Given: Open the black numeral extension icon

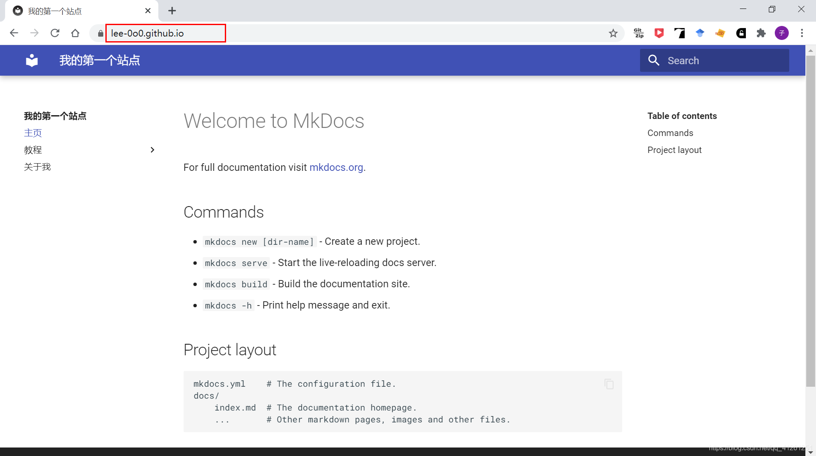Looking at the screenshot, I should click(680, 33).
